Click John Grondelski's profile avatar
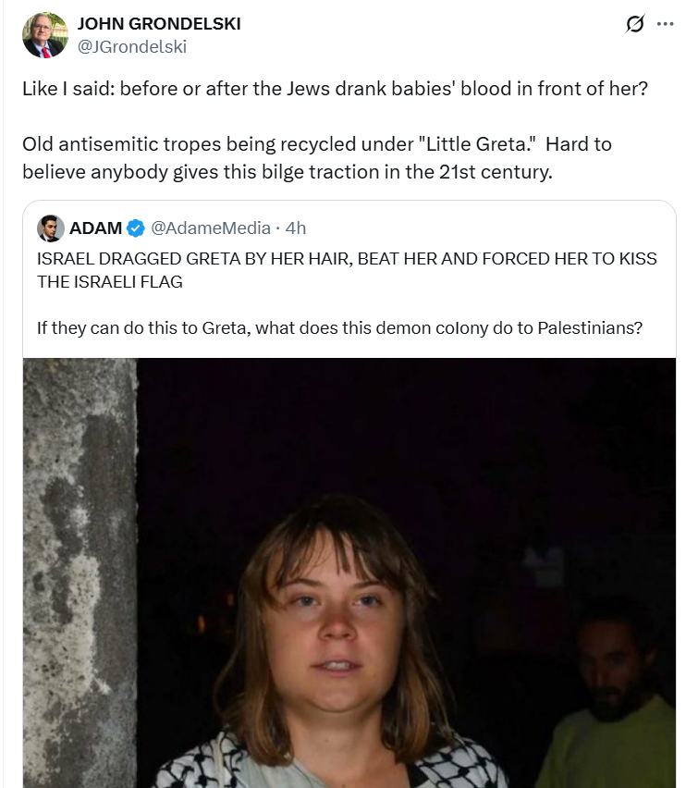Viewport: 686px width, 788px height. [44, 35]
